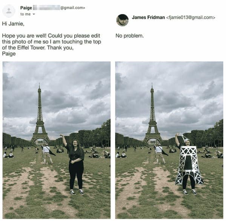
Task: Click the Eiffel Tower costume in right photo
Action: point(189,165)
